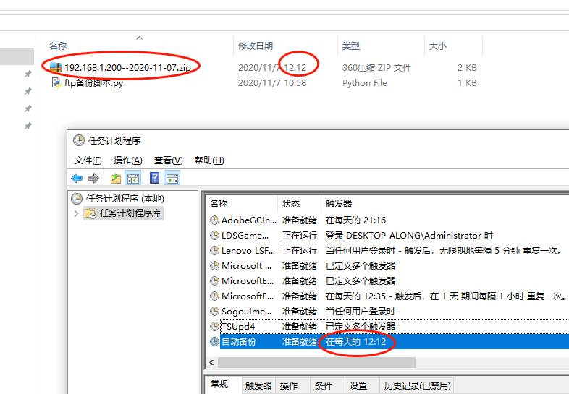Switch to the 触发器 tab
The image size is (569, 394).
click(x=258, y=385)
